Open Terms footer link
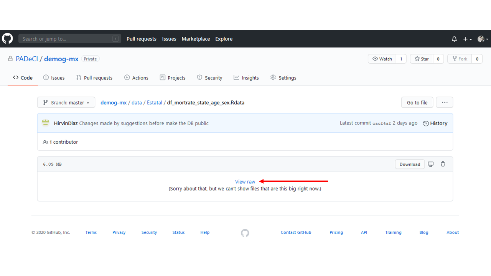The width and height of the screenshot is (491, 276). (91, 232)
